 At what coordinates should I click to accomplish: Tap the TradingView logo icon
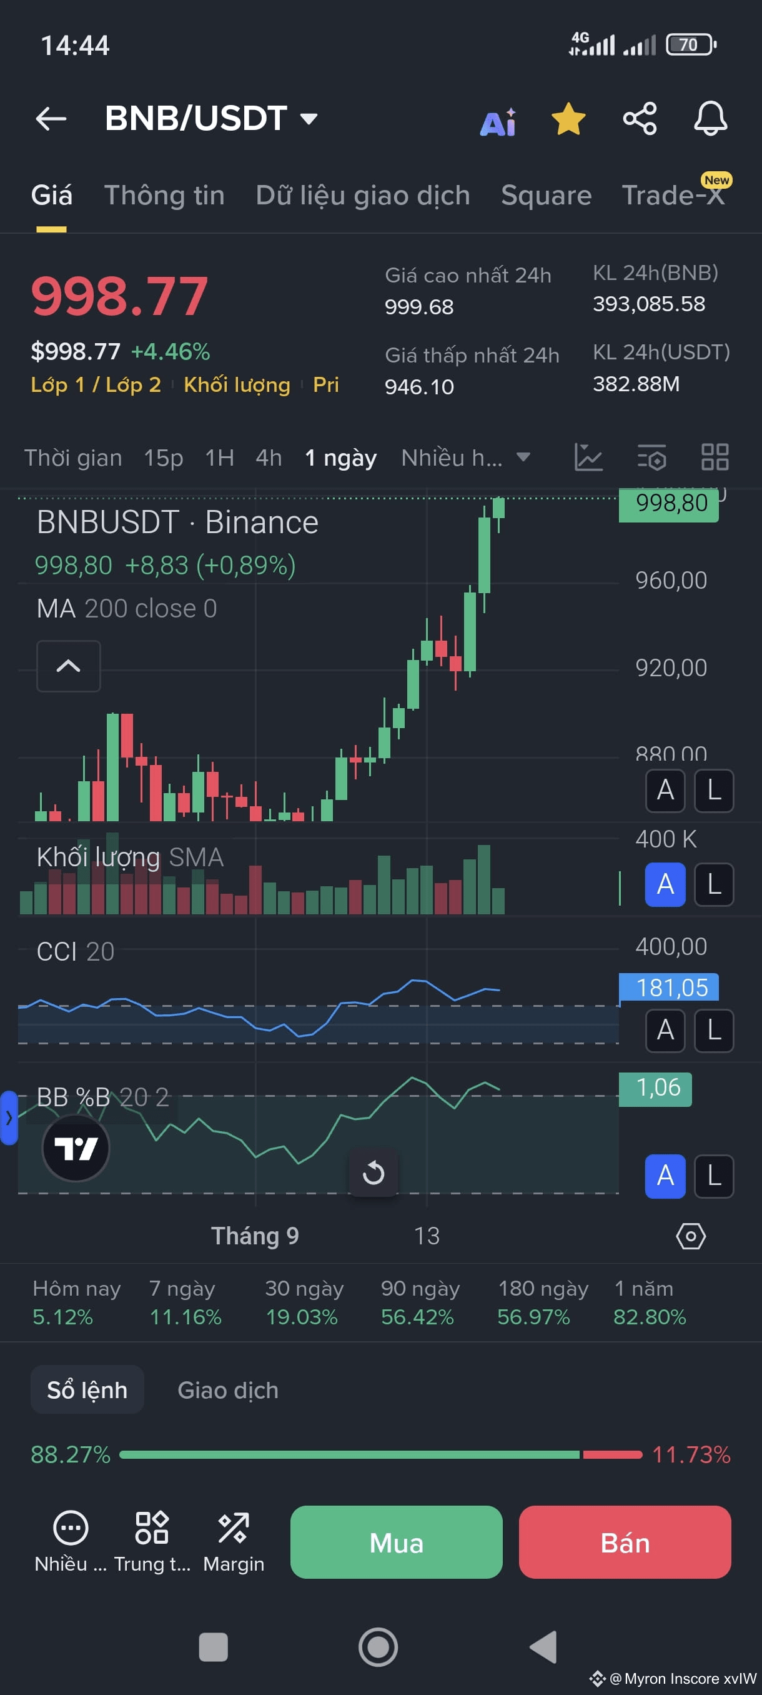tap(76, 1148)
